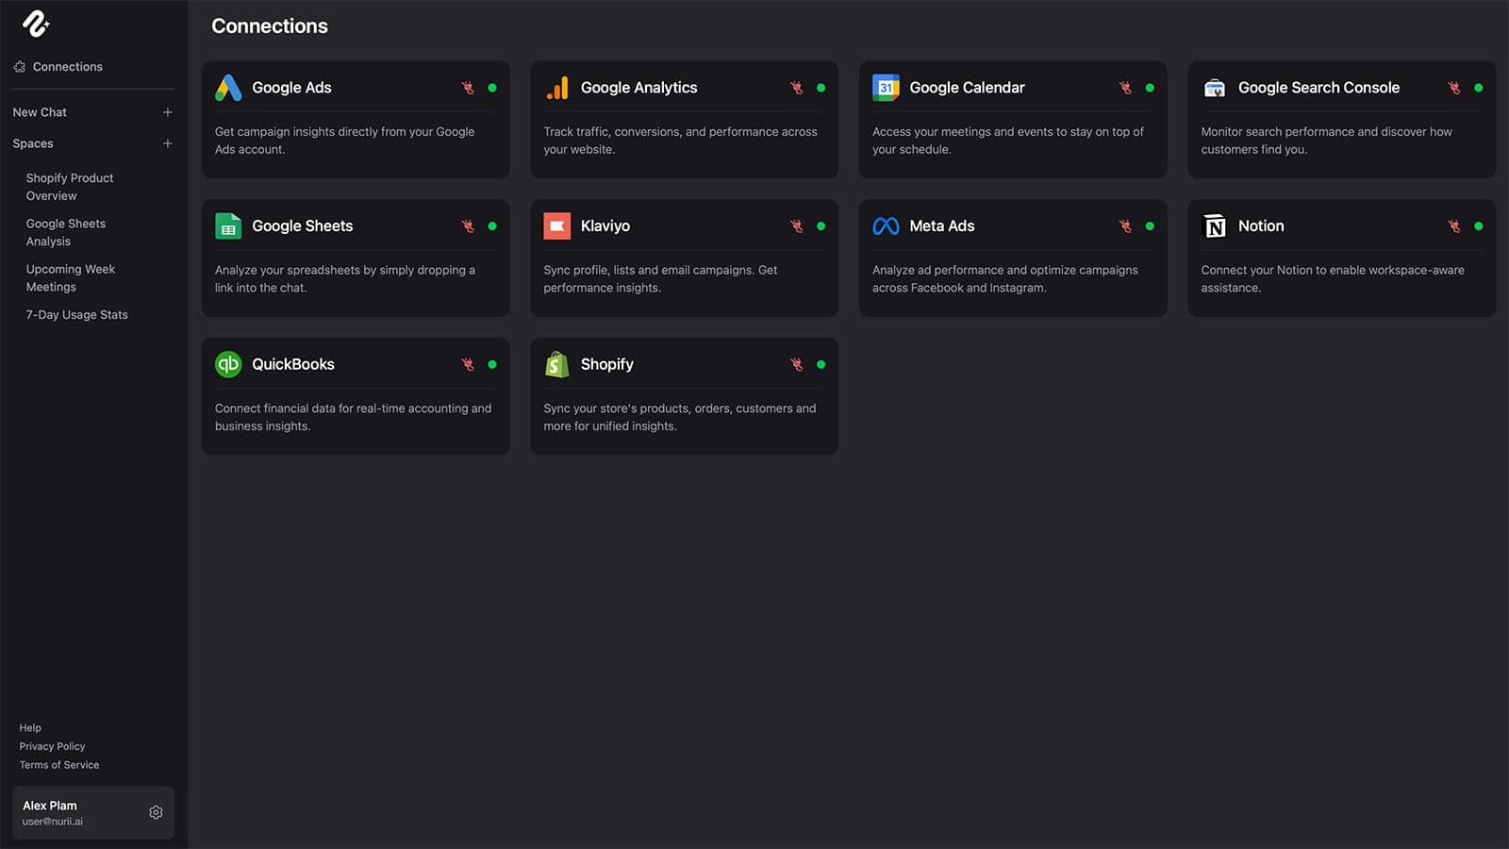This screenshot has height=849, width=1509.
Task: Click the Google Search Console logo icon
Action: point(1215,88)
